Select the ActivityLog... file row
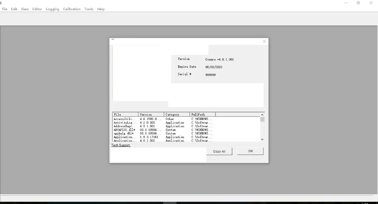This screenshot has height=204, width=378. point(163,123)
